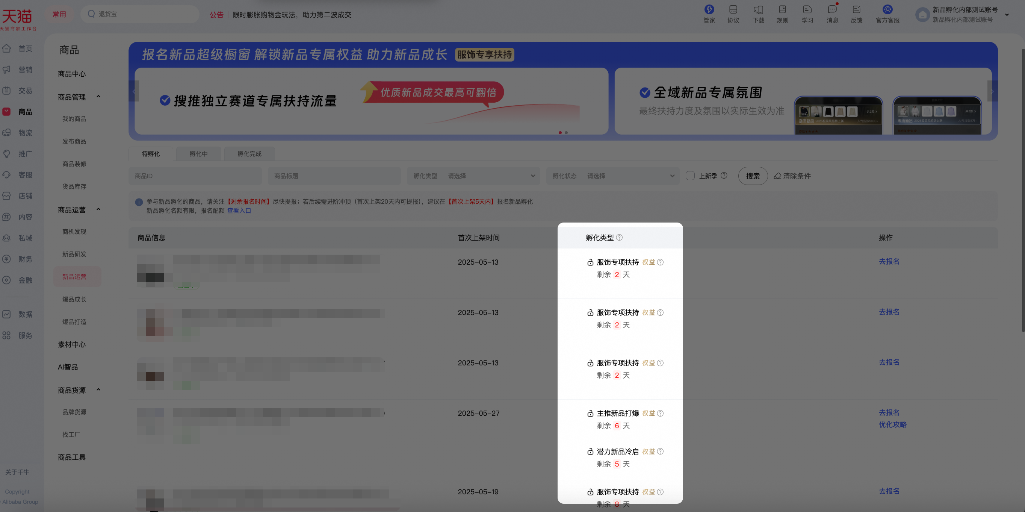Click help icon beside 主推新品打爆 权益

point(660,413)
